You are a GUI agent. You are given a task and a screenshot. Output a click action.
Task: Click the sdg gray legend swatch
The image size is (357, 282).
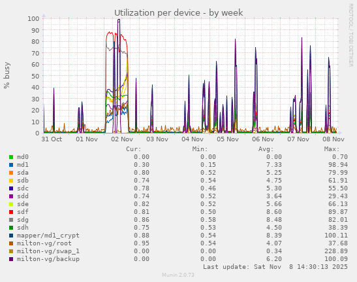11,220
